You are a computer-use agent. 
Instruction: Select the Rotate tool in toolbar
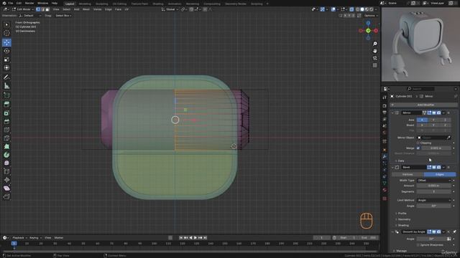pos(6,51)
